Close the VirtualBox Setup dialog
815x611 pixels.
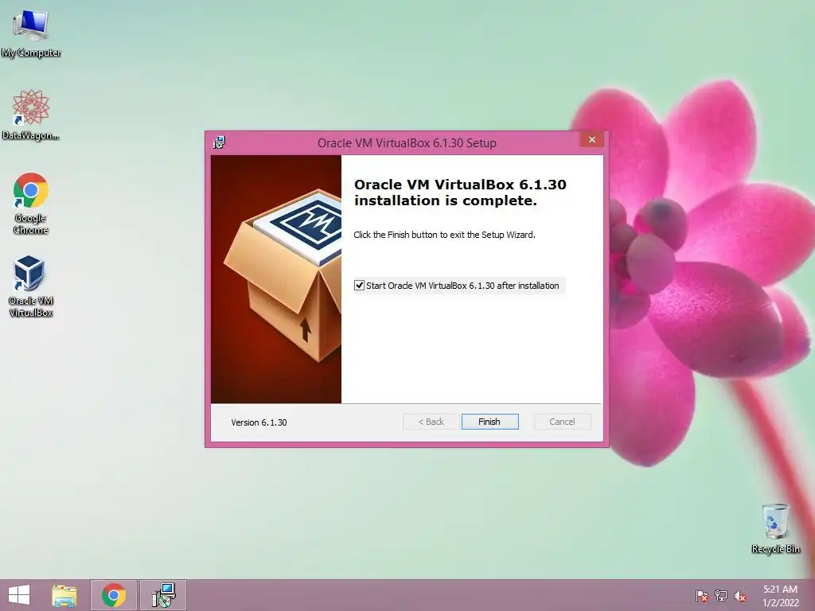coord(591,139)
